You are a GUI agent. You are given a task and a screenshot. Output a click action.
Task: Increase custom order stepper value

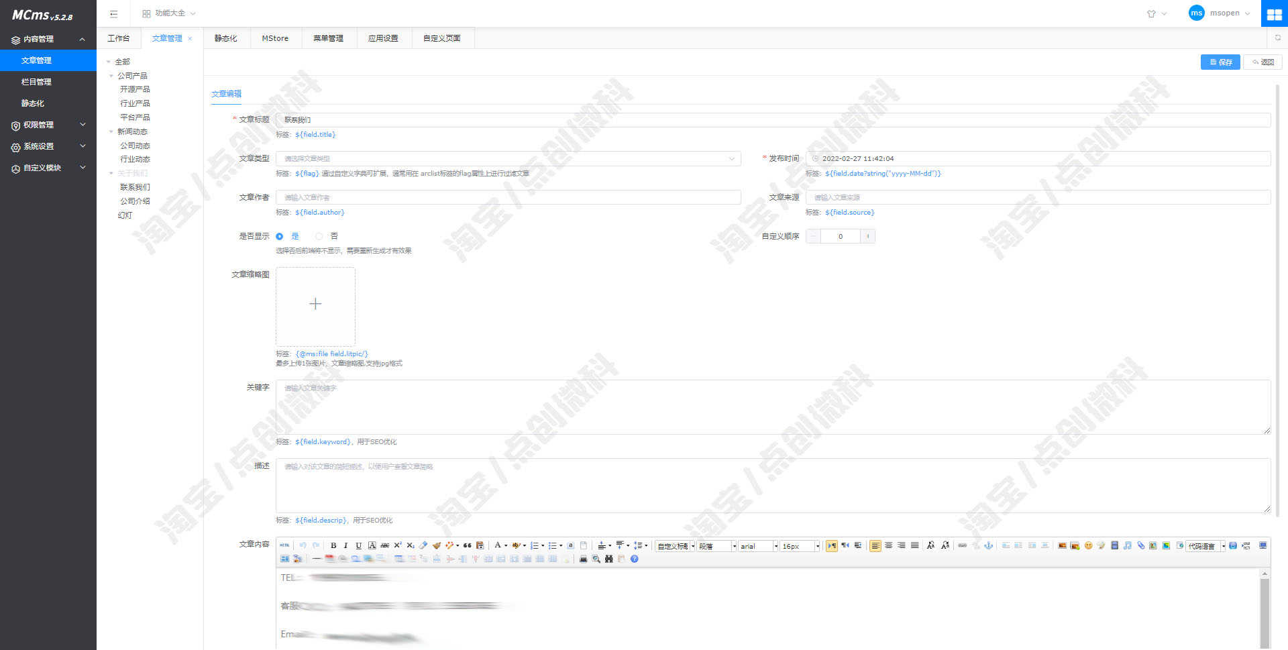pyautogui.click(x=868, y=236)
